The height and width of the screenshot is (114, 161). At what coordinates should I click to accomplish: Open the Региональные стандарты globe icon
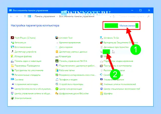coord(12,75)
